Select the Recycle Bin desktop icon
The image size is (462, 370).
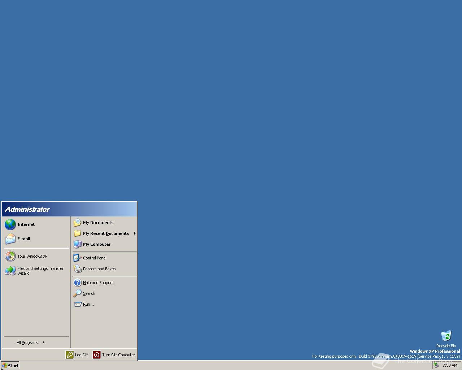pyautogui.click(x=446, y=336)
